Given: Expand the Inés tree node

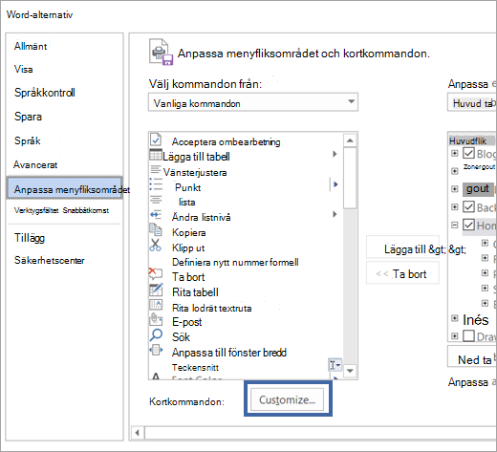Looking at the screenshot, I should click(x=455, y=318).
